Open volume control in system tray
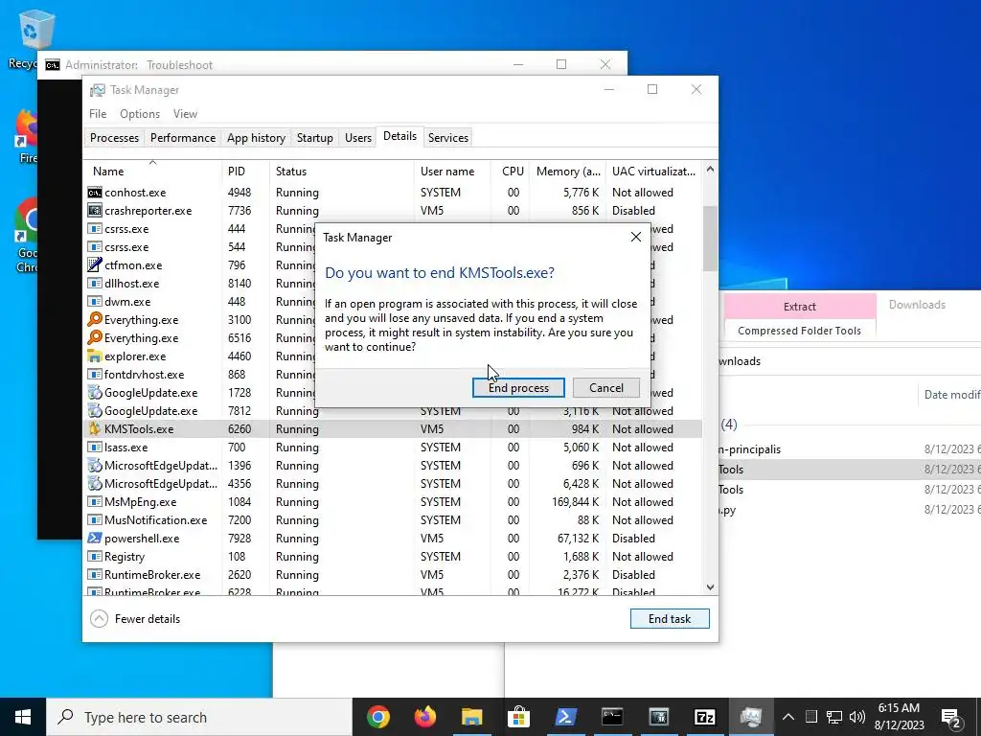 (857, 717)
